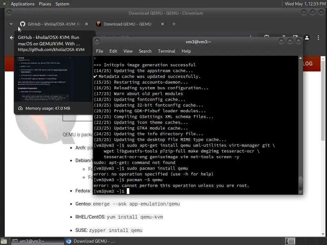Open terminal Help menu

pyautogui.click(x=186, y=51)
